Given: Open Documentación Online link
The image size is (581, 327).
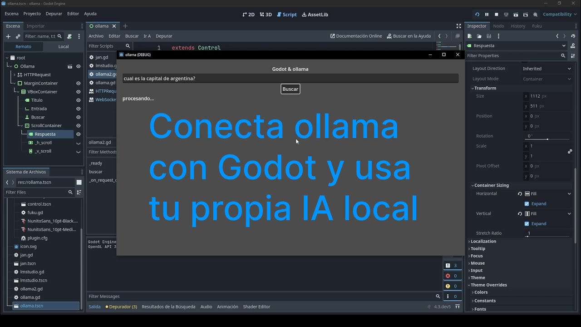Looking at the screenshot, I should (x=356, y=36).
